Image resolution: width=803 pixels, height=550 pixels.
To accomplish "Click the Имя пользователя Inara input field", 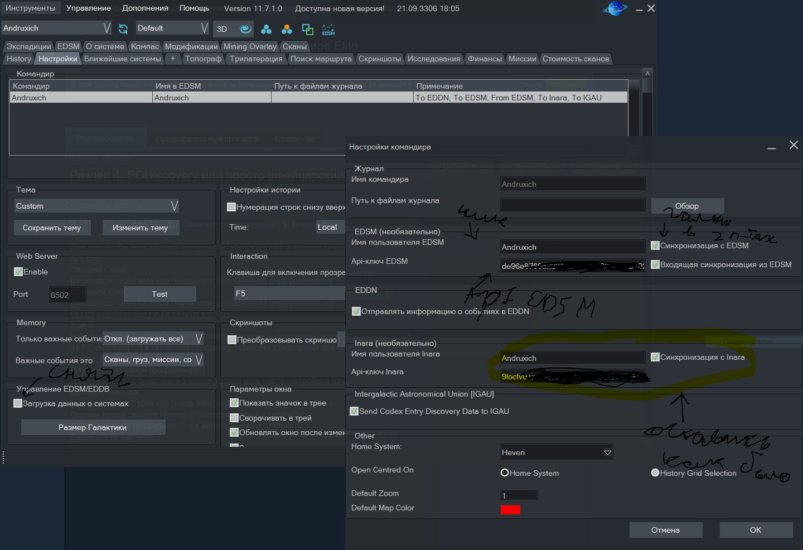I will click(x=573, y=358).
